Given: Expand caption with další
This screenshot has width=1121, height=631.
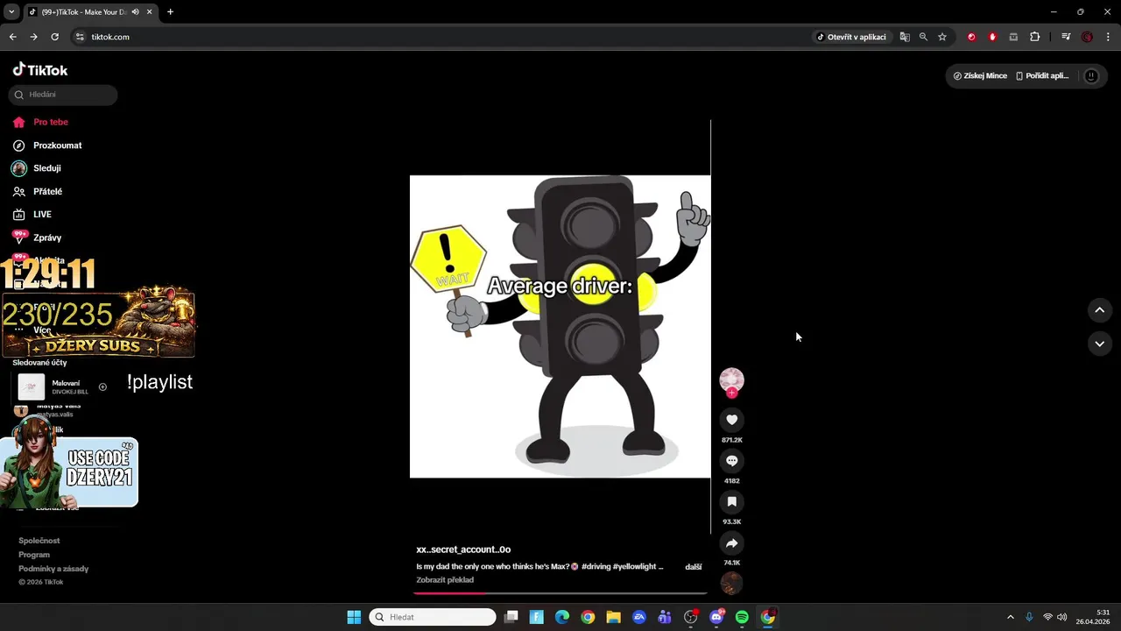Looking at the screenshot, I should (x=694, y=567).
